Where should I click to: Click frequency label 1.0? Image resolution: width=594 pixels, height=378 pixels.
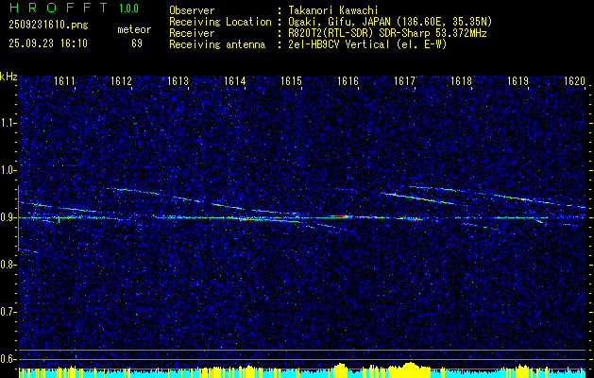8,170
